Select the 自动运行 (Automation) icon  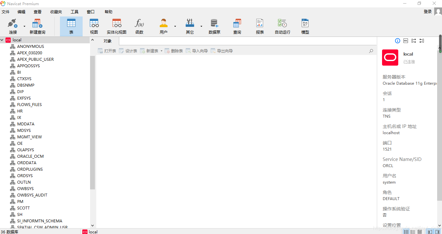tap(282, 26)
